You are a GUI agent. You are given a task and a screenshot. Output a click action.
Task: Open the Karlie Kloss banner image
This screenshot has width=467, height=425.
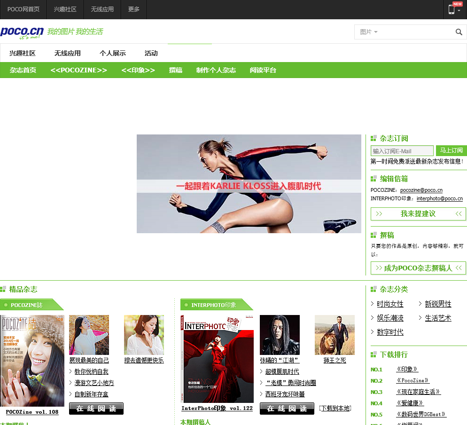[x=249, y=184]
